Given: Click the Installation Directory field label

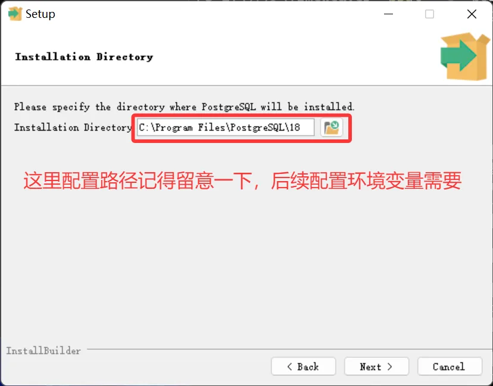Looking at the screenshot, I should [x=73, y=127].
